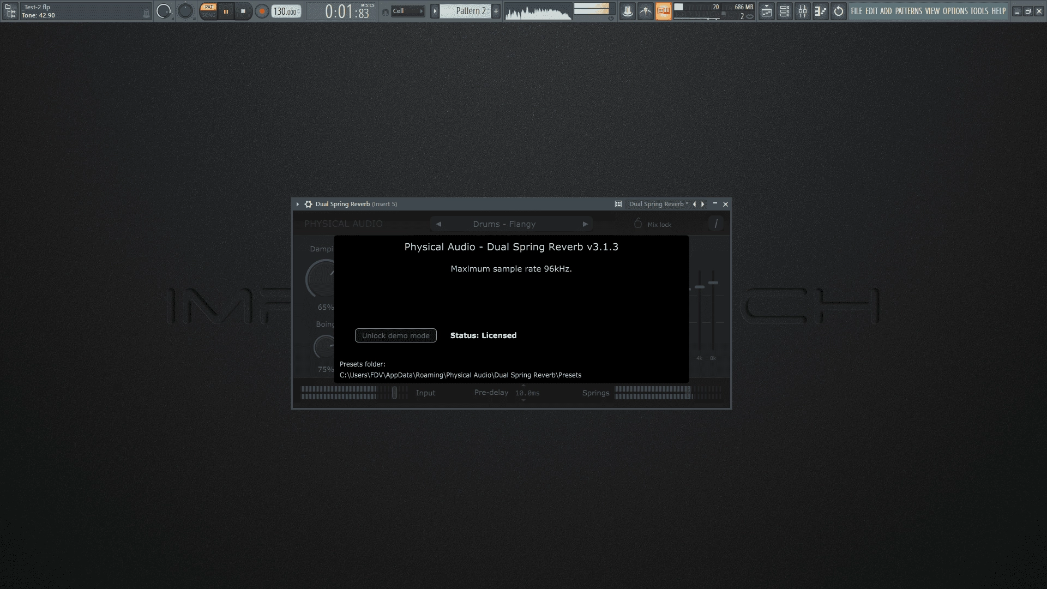Open the HELP menu
Viewport: 1047px width, 589px height.
pos(998,11)
